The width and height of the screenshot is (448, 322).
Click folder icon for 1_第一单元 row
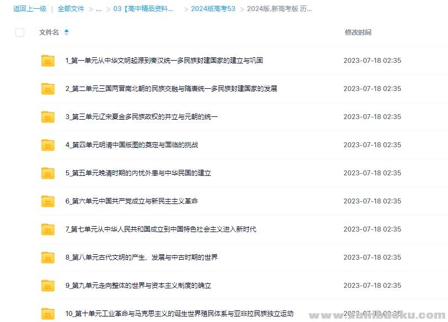(48, 61)
